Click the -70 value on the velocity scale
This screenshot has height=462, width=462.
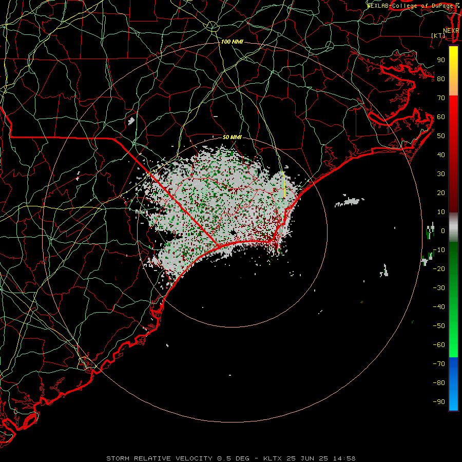pyautogui.click(x=439, y=364)
